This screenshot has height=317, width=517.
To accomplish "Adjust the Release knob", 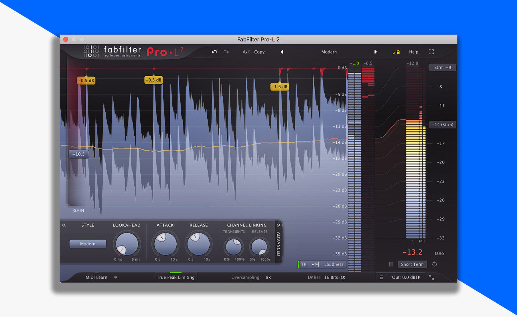I will click(x=198, y=244).
